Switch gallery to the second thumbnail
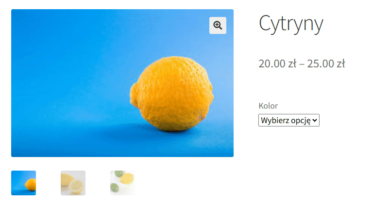 point(73,183)
